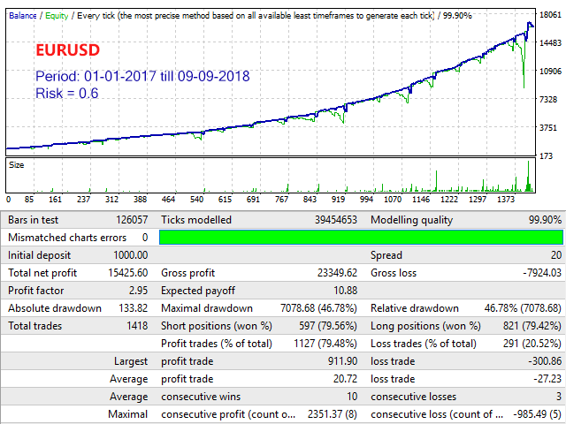
Task: Click Loss trades value 291 (20.52%)
Action: (532, 344)
